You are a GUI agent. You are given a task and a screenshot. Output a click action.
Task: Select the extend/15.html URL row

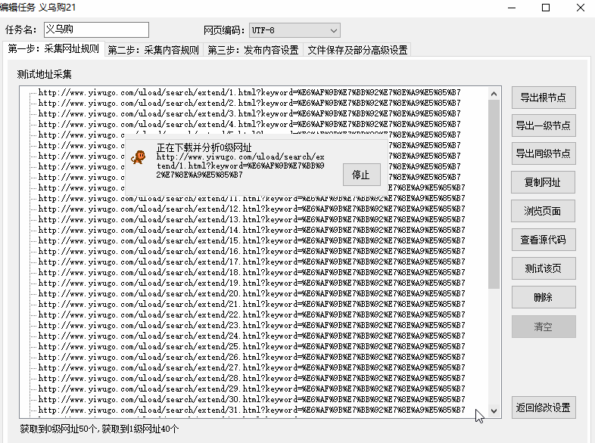pos(251,240)
